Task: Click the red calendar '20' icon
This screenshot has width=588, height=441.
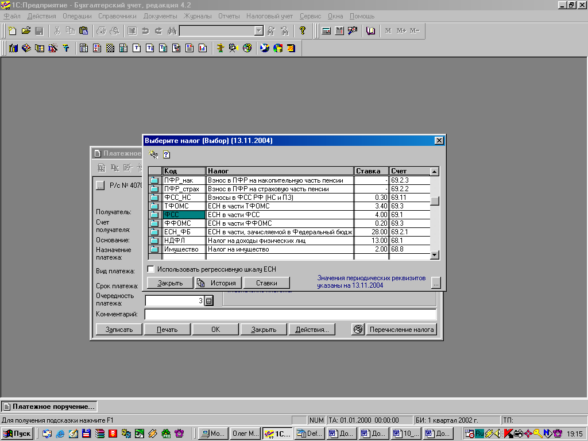Action: click(291, 48)
